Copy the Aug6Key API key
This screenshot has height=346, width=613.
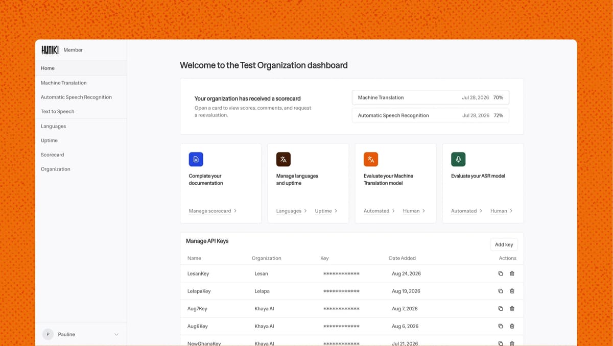pos(501,326)
